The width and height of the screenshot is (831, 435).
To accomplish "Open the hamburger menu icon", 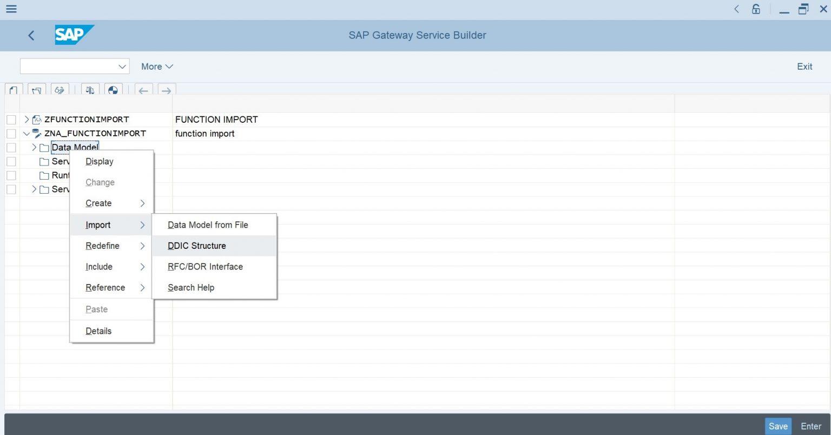I will 11,9.
